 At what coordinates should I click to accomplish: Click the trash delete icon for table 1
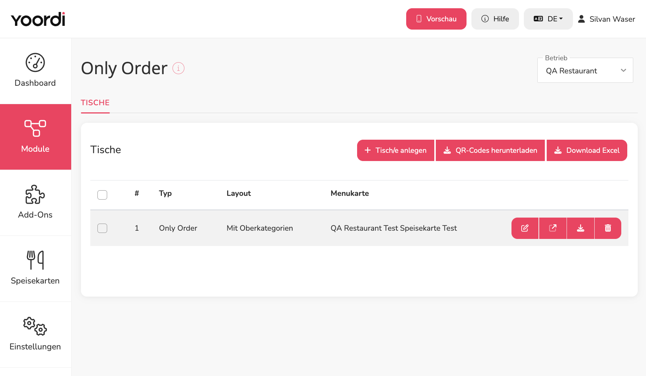608,228
